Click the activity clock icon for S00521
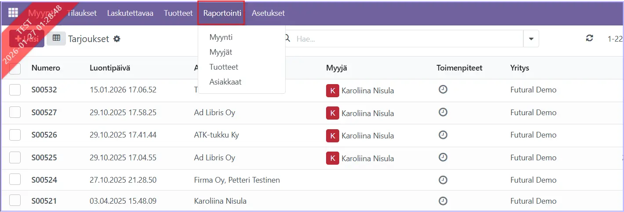 (x=443, y=201)
